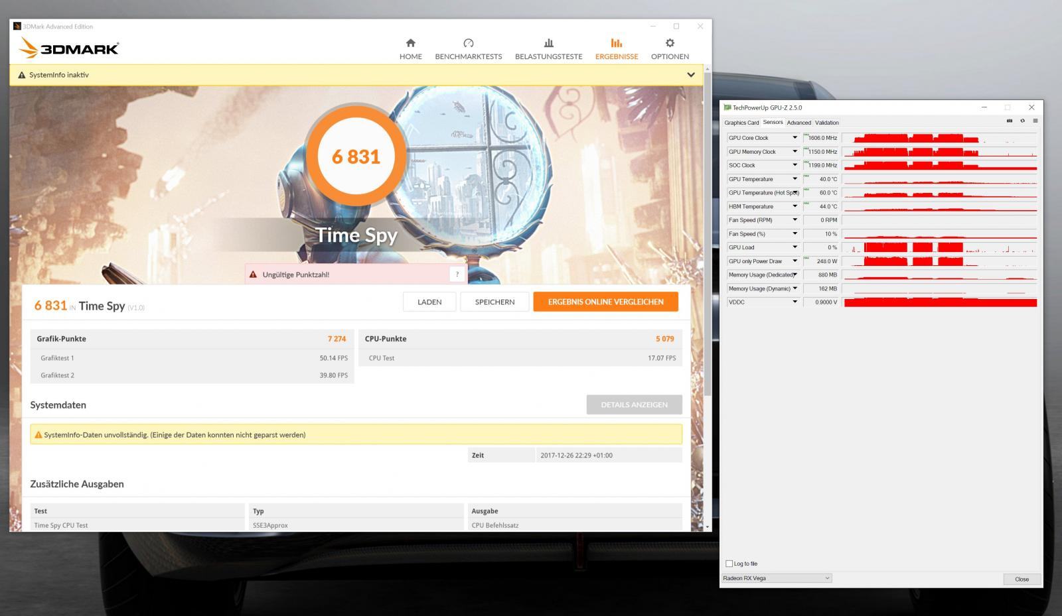
Task: Click the Details Anzeigen button
Action: coord(634,404)
